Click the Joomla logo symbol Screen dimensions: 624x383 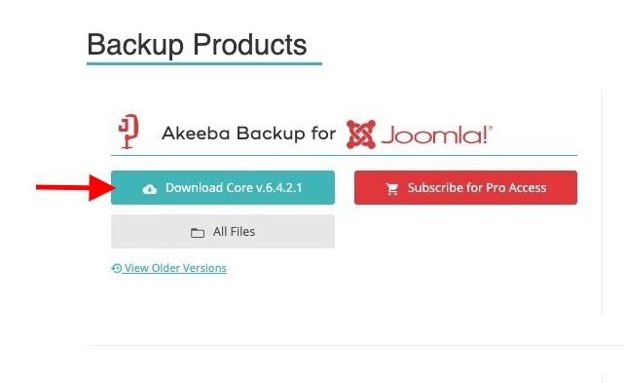(361, 134)
